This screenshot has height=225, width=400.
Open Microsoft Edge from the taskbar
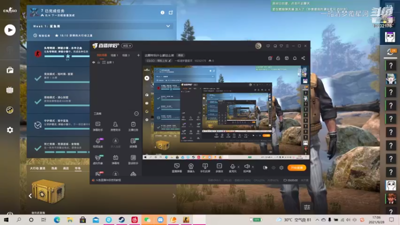[57, 219]
